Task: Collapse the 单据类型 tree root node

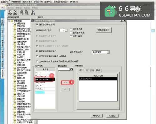Action: click(x=9, y=21)
